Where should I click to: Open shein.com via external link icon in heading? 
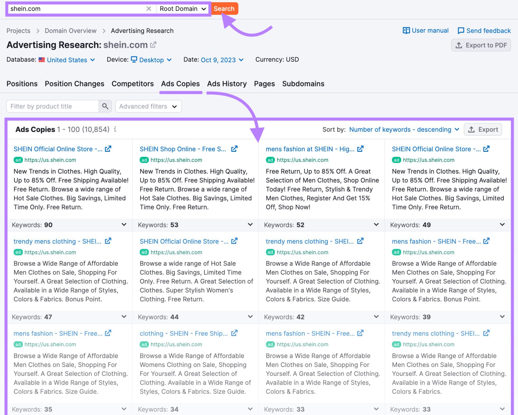[153, 44]
